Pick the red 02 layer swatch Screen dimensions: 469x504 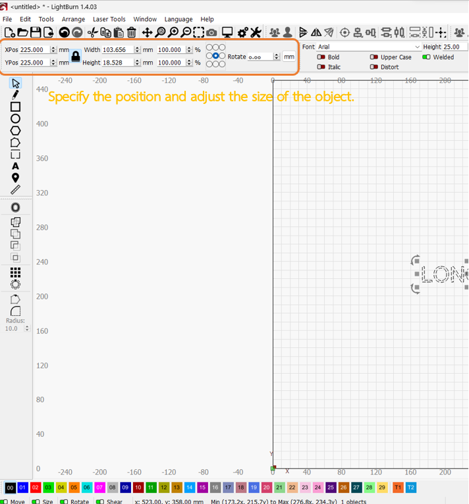tap(35, 488)
